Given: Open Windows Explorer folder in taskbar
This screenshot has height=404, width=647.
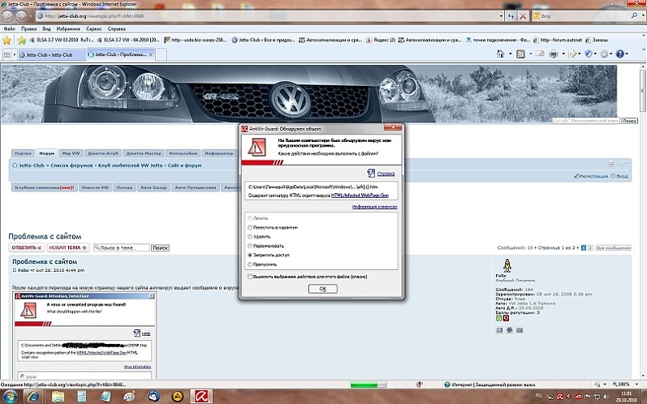Looking at the screenshot, I should tap(58, 396).
